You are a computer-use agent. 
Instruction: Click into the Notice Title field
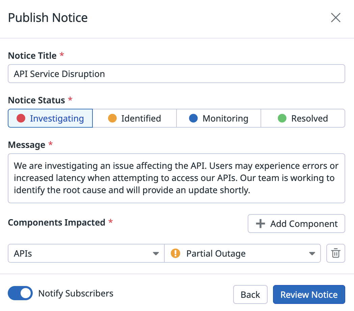(x=176, y=74)
